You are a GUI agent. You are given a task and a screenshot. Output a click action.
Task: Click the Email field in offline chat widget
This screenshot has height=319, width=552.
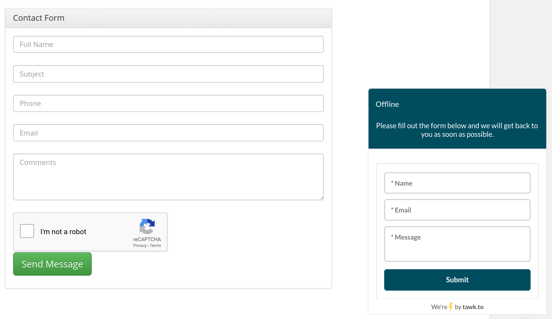[457, 210]
